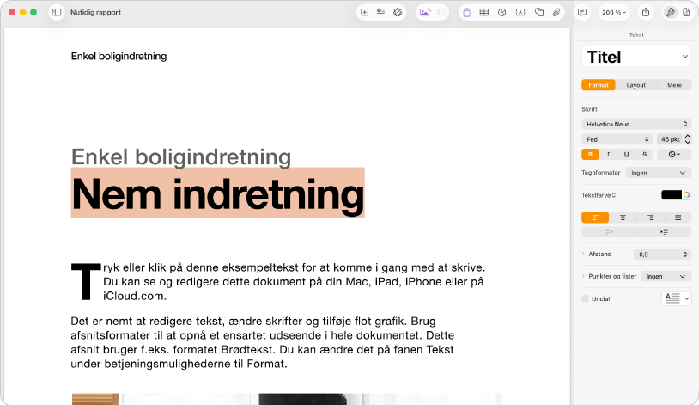
Task: Expand the Punkter og lister section
Action: click(x=584, y=276)
